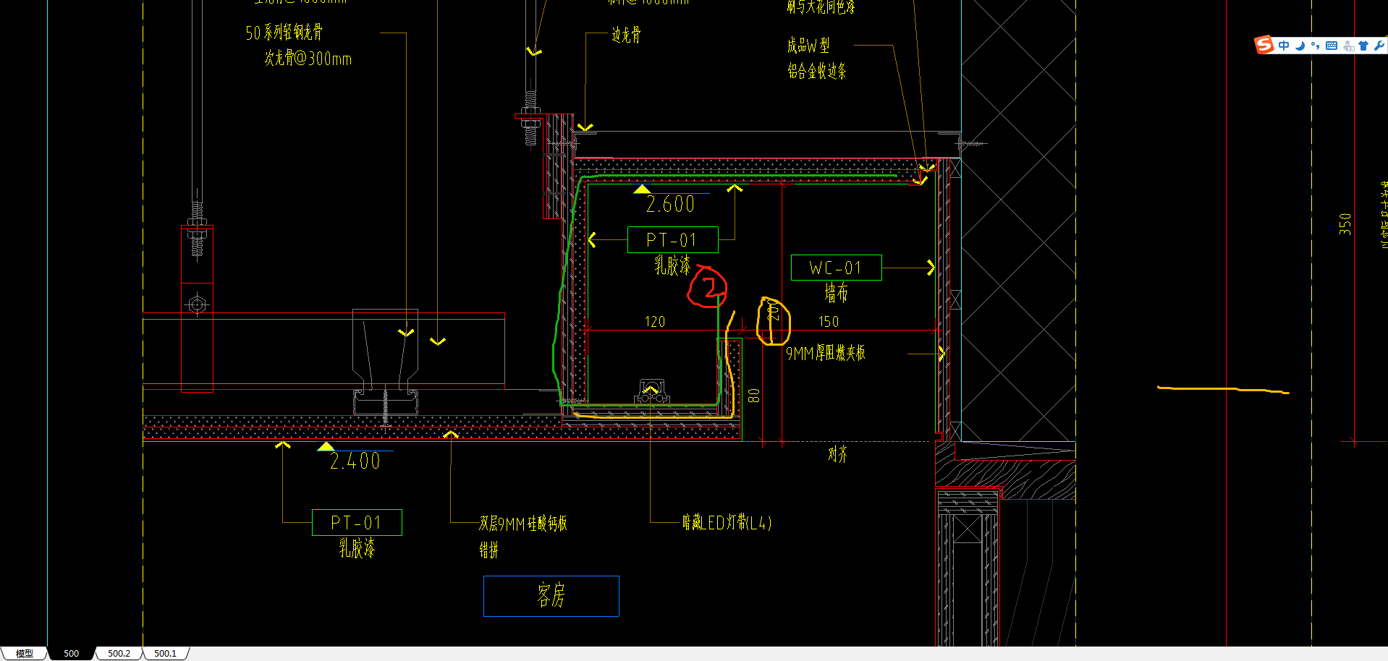Select the 暗藏LED灯带(L4) annotation
This screenshot has width=1388, height=661.
pos(727,522)
